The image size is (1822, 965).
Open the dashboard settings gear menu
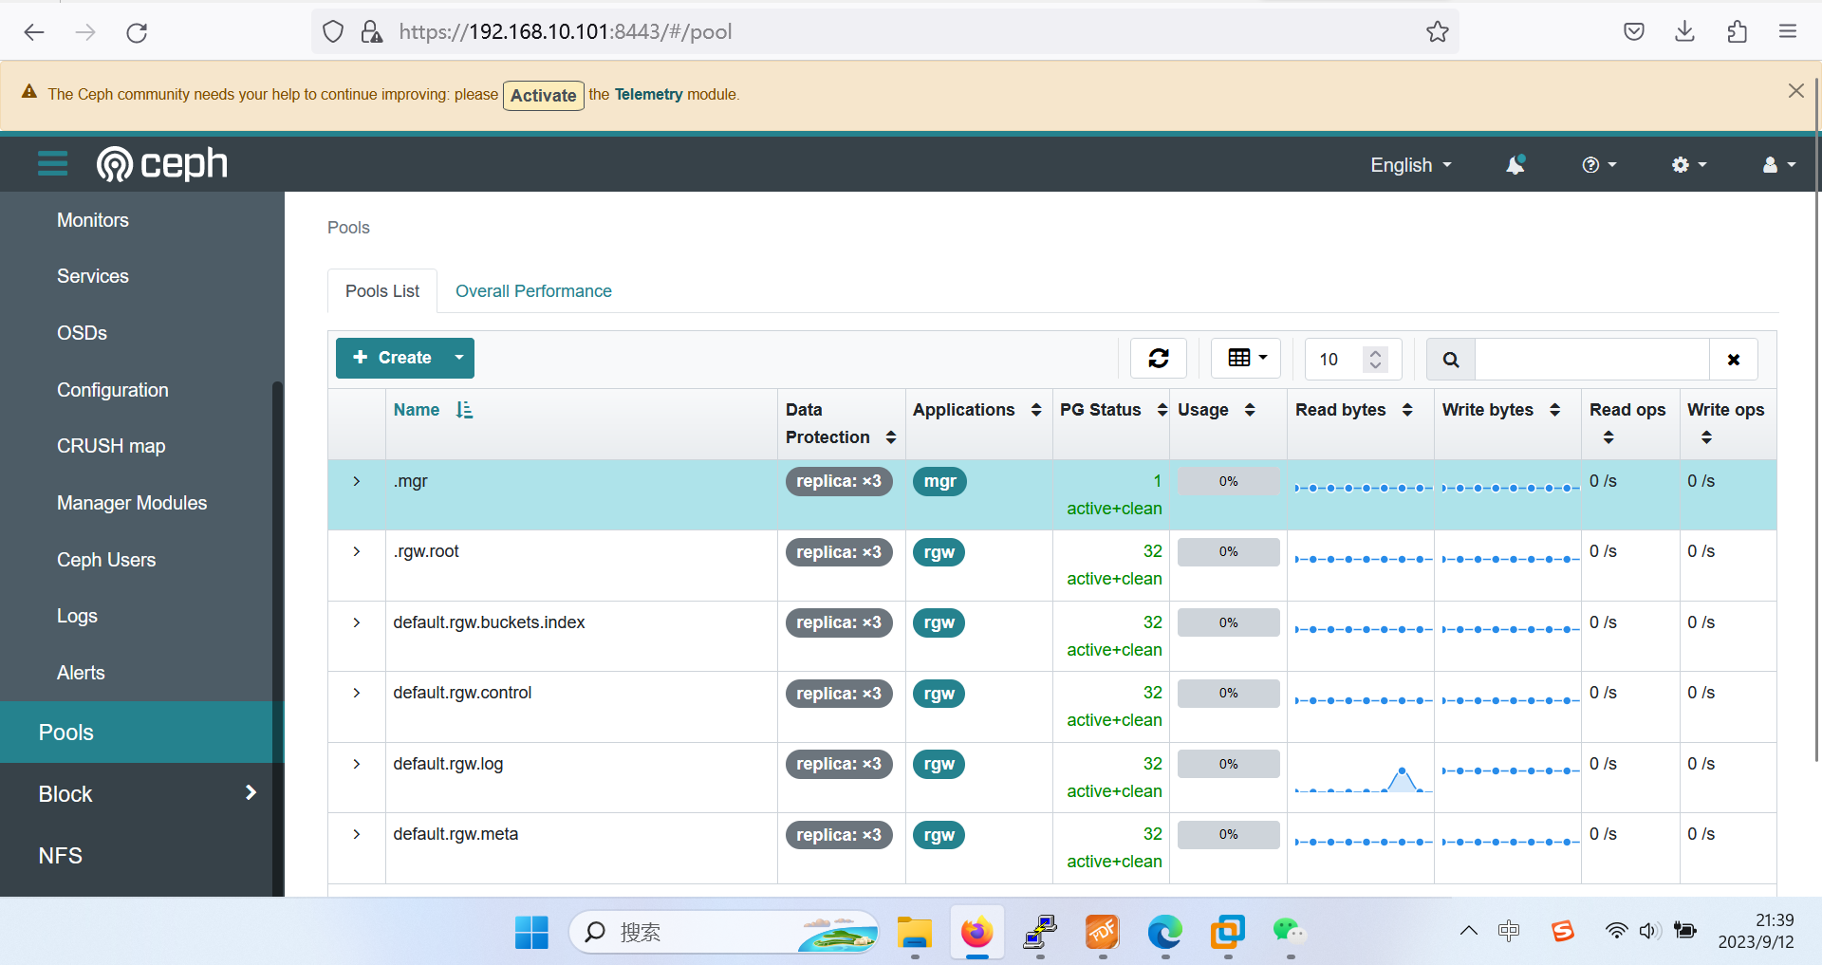point(1689,165)
